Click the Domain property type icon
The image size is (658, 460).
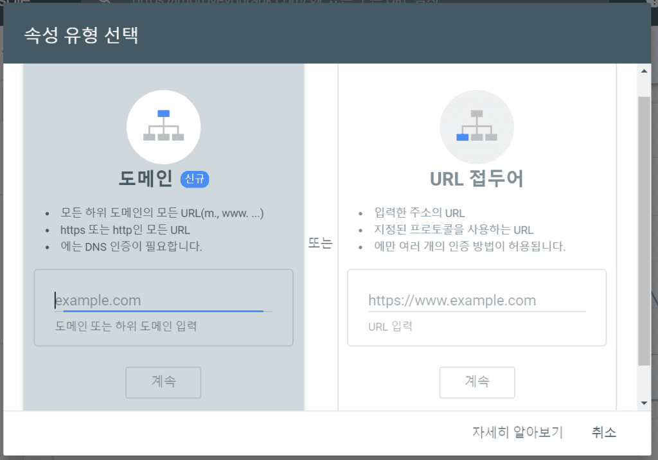coord(164,127)
